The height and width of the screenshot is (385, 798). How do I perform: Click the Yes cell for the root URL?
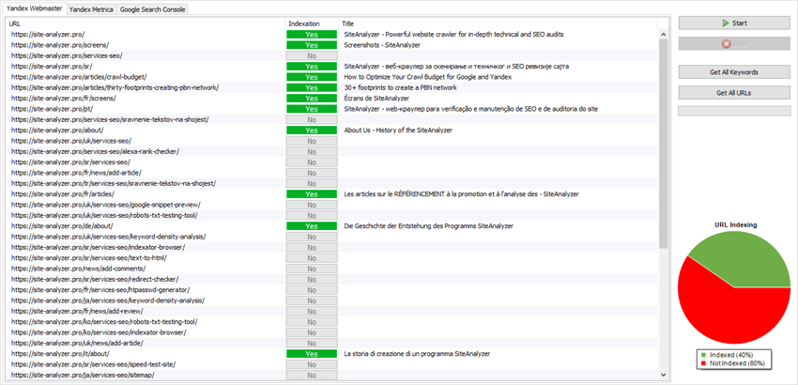[x=312, y=35]
